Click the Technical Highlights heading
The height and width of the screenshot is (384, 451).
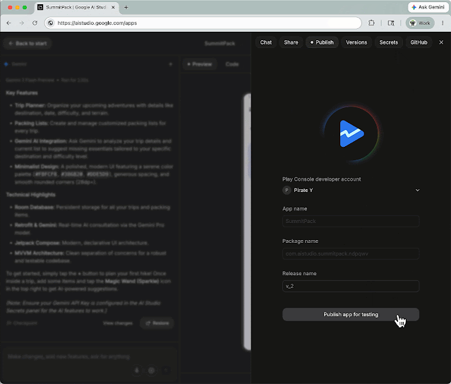(x=31, y=195)
